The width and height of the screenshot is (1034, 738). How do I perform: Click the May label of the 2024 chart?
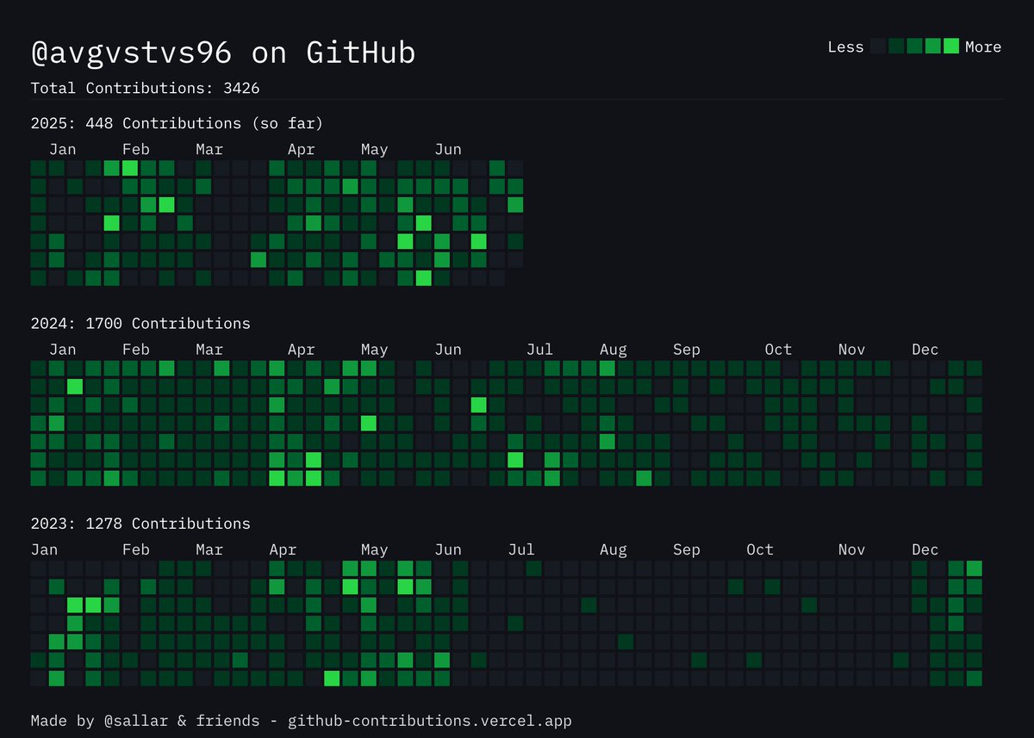[x=375, y=350]
